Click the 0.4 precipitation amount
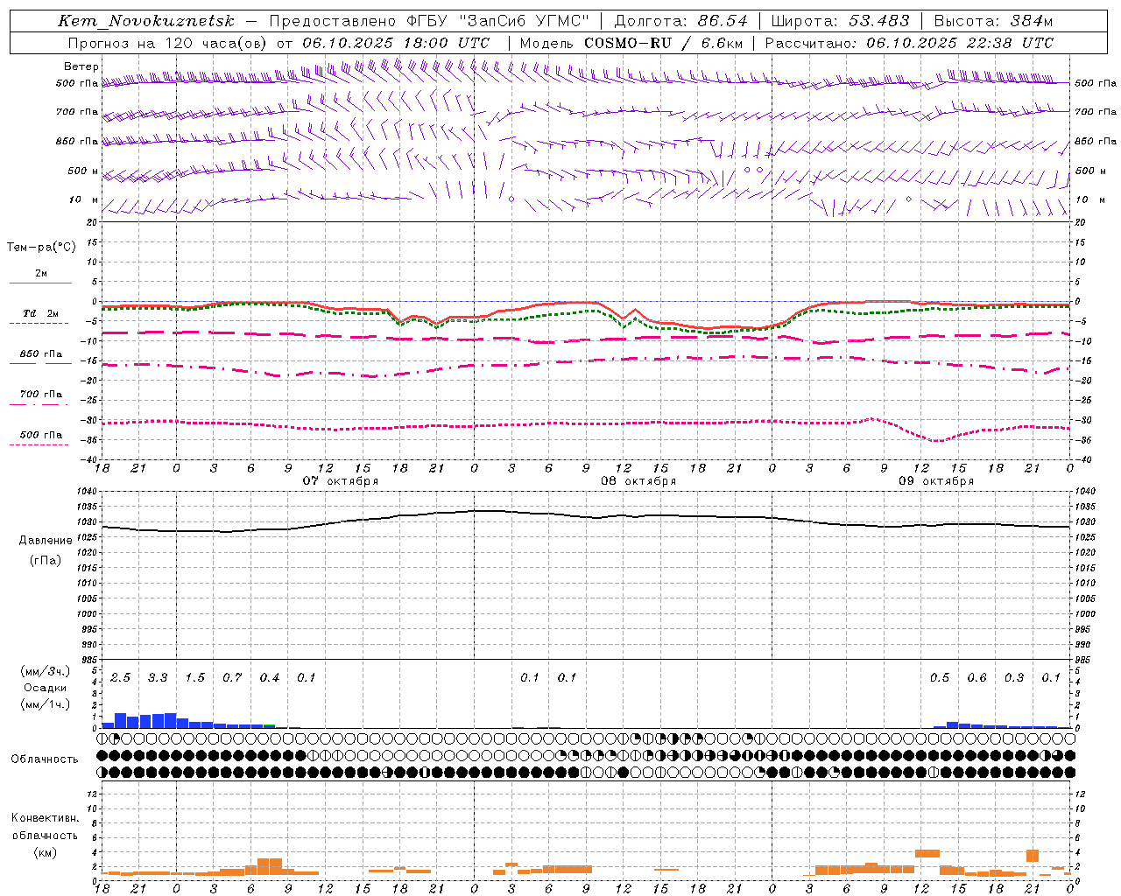 click(x=269, y=677)
